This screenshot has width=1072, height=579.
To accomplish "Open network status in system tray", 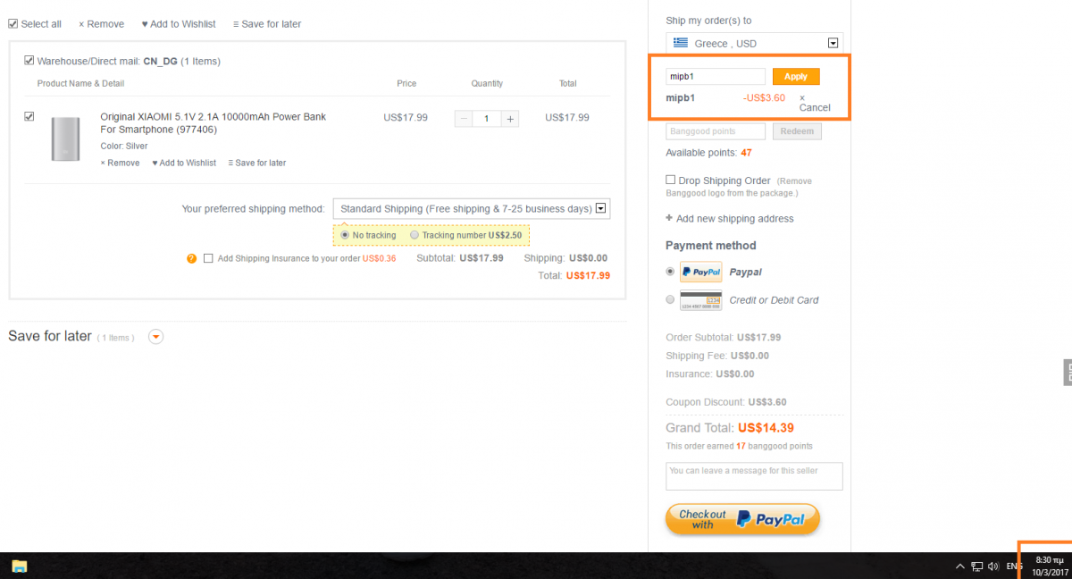I will pos(977,566).
